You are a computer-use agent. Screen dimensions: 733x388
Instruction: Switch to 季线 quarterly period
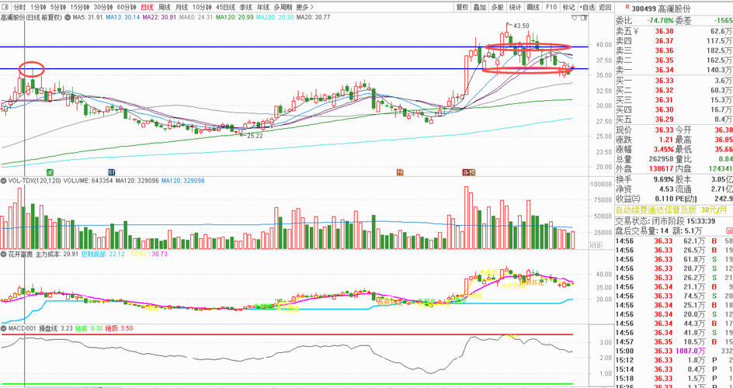click(x=246, y=7)
